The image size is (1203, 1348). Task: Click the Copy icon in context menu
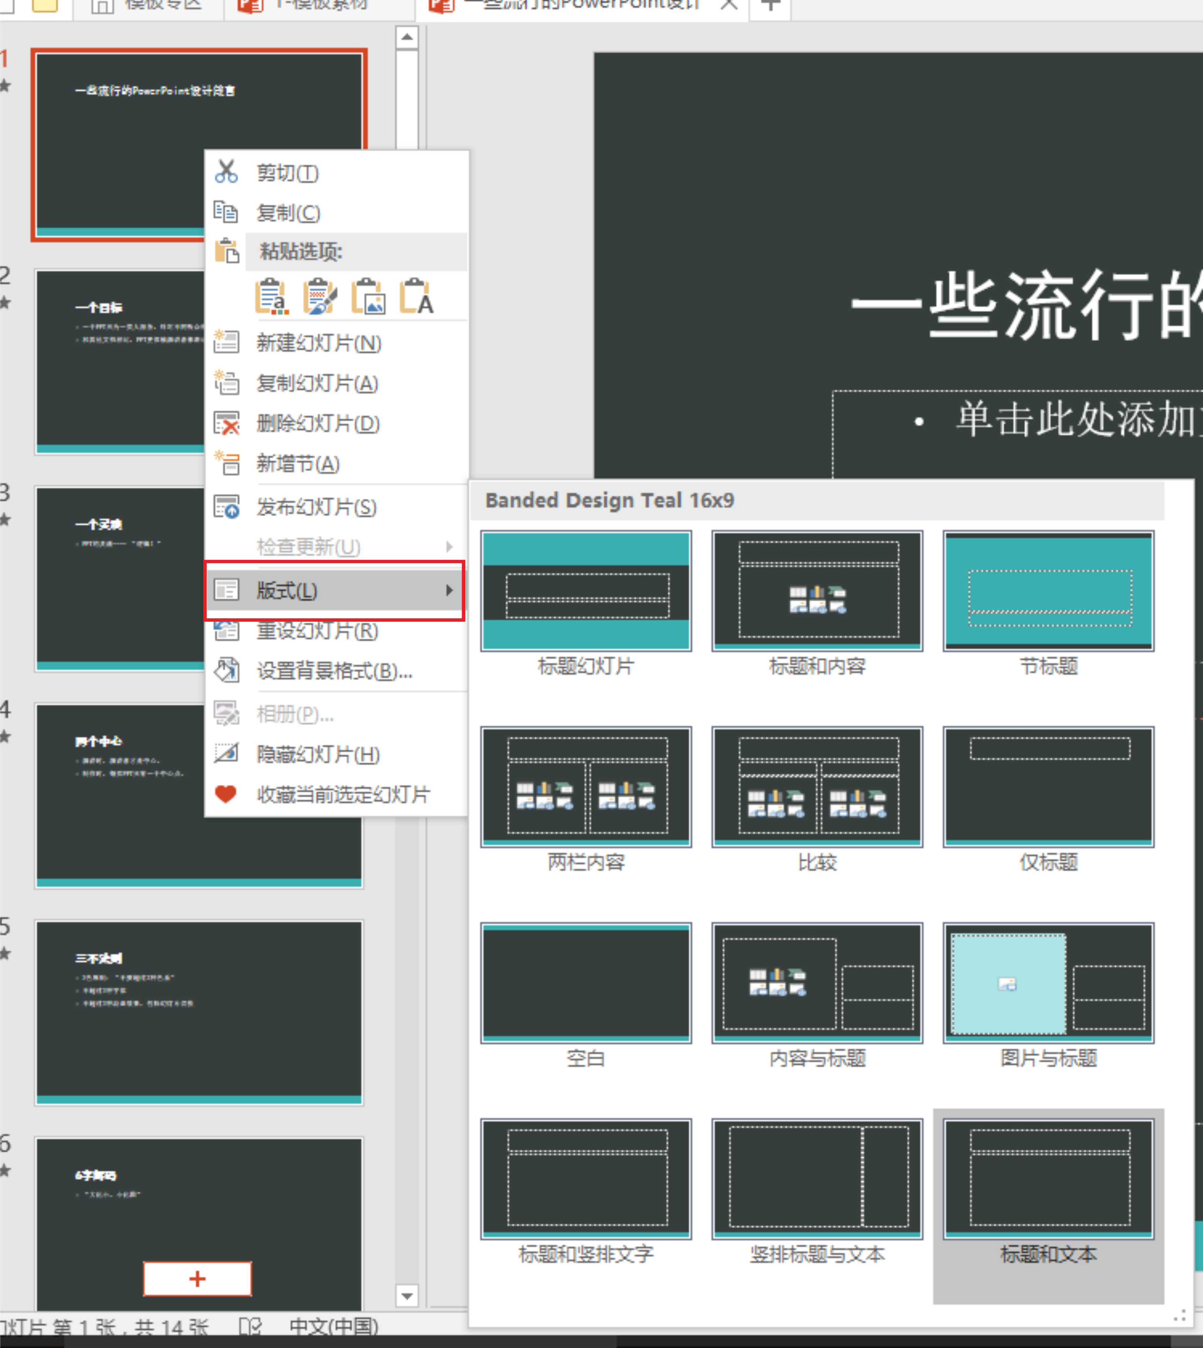tap(226, 212)
